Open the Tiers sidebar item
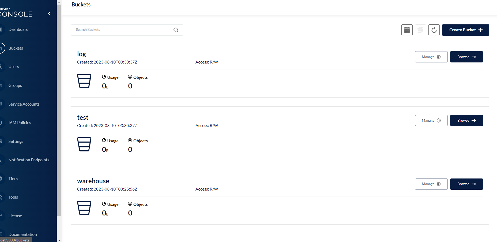 [13, 179]
